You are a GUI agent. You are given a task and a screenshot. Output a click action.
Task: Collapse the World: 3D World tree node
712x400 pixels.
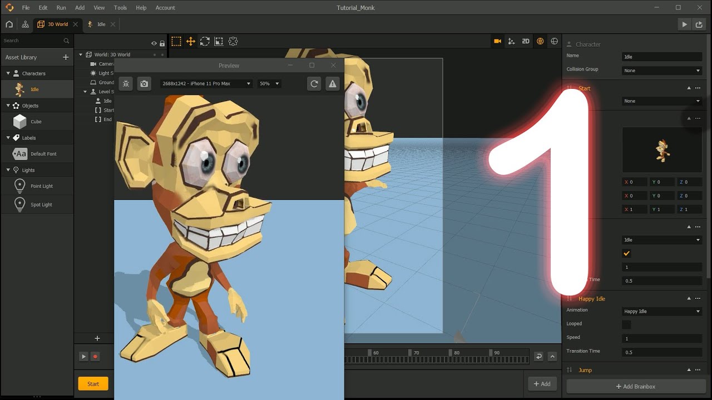click(x=81, y=54)
